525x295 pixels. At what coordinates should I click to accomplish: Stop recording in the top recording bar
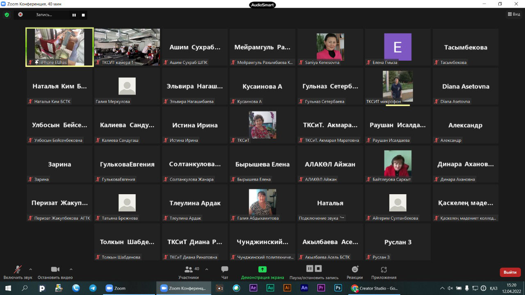(83, 15)
